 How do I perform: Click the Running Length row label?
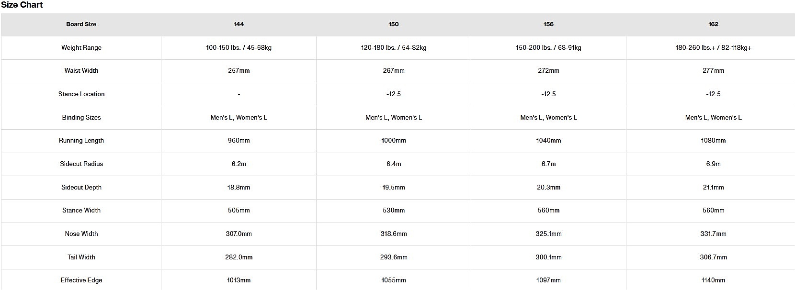click(81, 141)
